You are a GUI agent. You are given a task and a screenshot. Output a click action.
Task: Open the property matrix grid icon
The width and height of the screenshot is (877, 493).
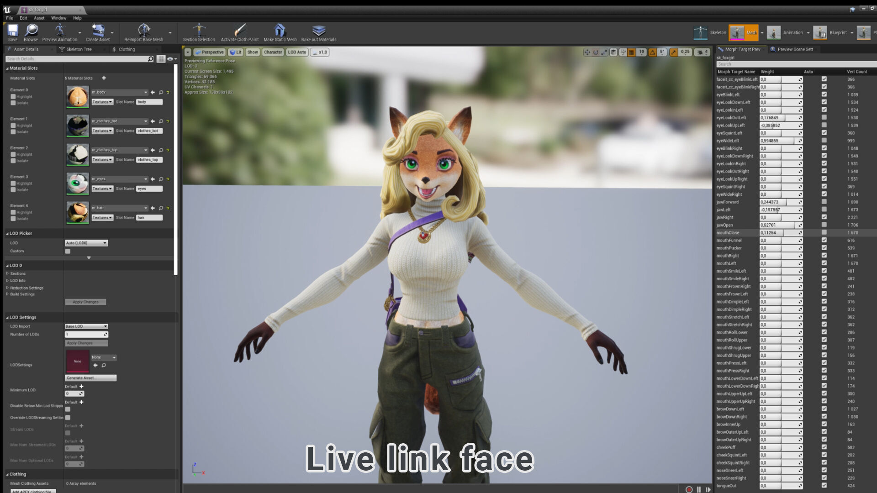pos(161,58)
